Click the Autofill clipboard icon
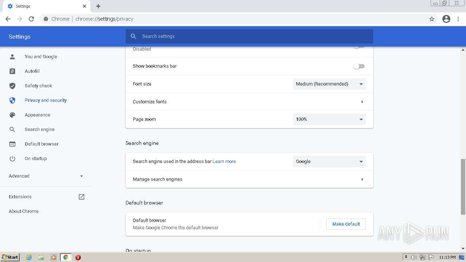The image size is (466, 262). click(x=12, y=71)
